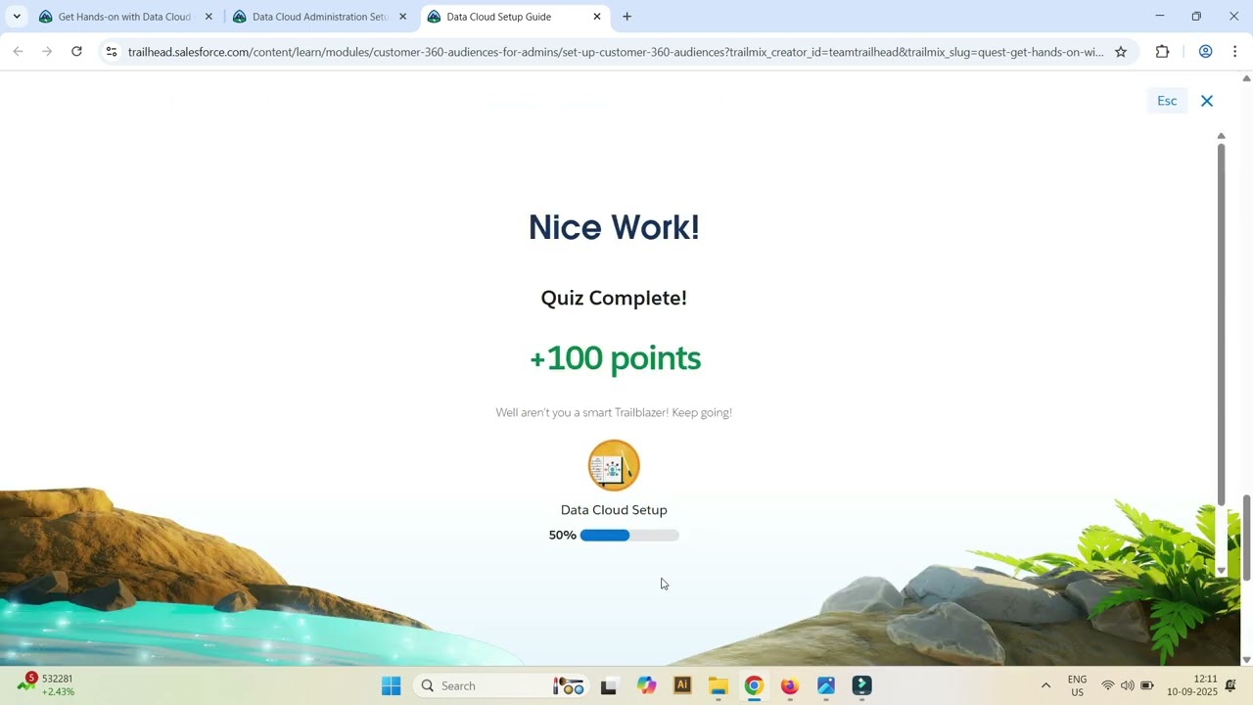This screenshot has width=1253, height=705.
Task: Click the Data Cloud Setup badge icon
Action: click(614, 465)
